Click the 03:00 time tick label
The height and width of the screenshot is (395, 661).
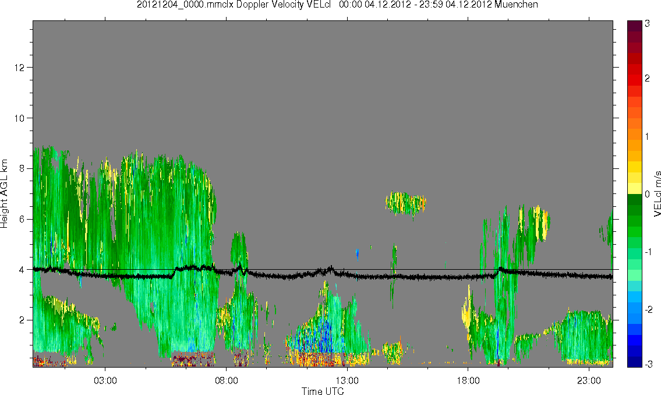point(105,380)
